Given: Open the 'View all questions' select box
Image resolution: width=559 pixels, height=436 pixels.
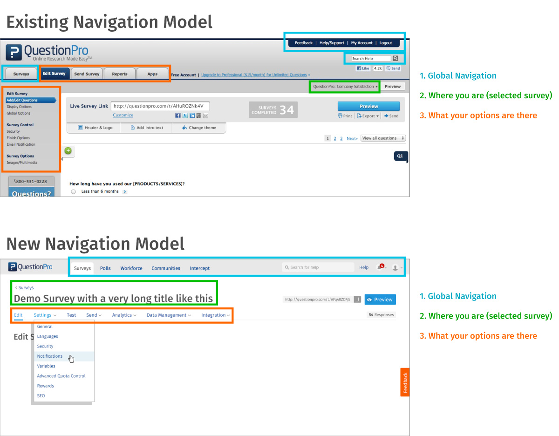Looking at the screenshot, I should click(x=383, y=138).
